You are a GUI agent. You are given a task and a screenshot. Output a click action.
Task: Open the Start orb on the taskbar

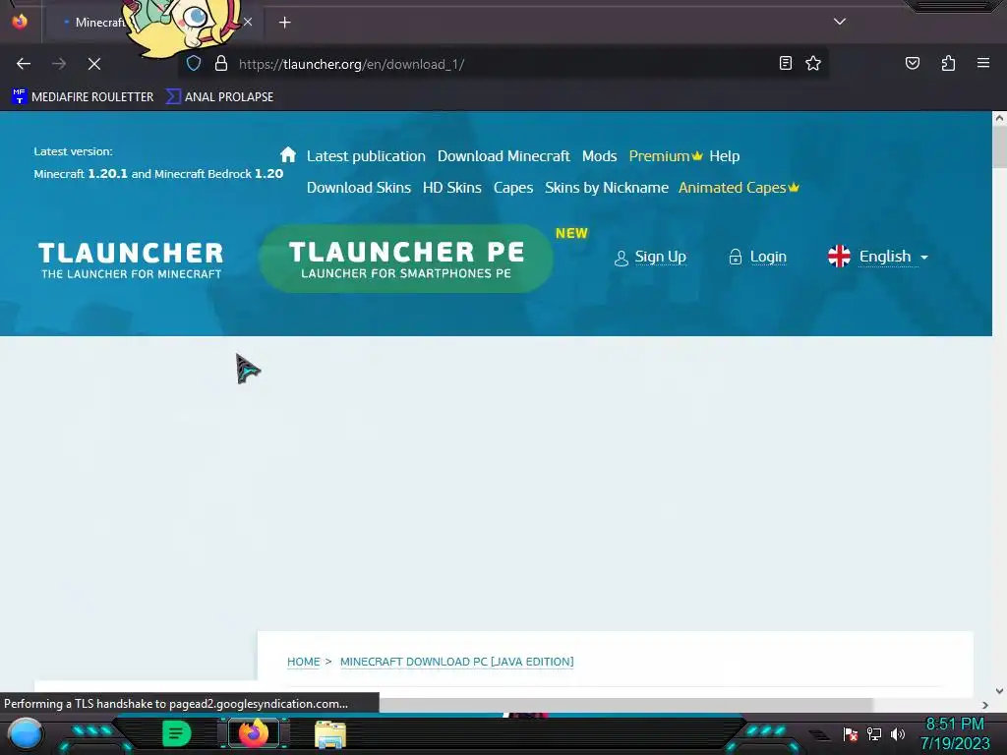click(x=25, y=734)
